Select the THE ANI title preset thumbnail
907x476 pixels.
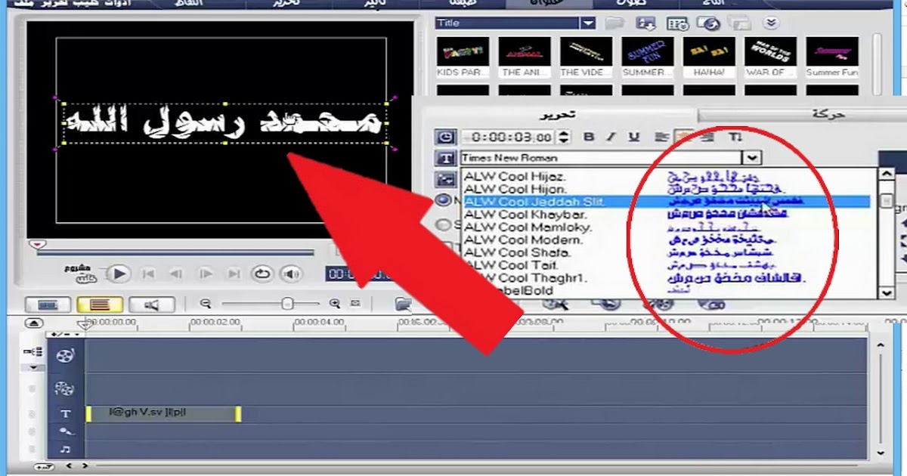(524, 57)
